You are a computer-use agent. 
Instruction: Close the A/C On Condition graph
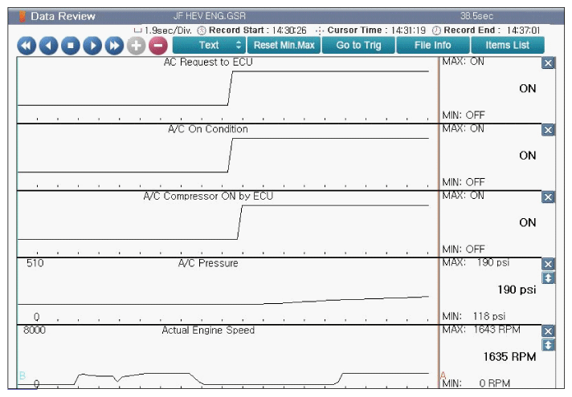548,130
